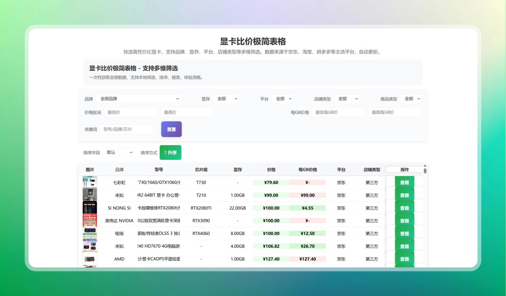Click the 关键词 keyword search field
This screenshot has height=296, width=506.
(x=126, y=129)
